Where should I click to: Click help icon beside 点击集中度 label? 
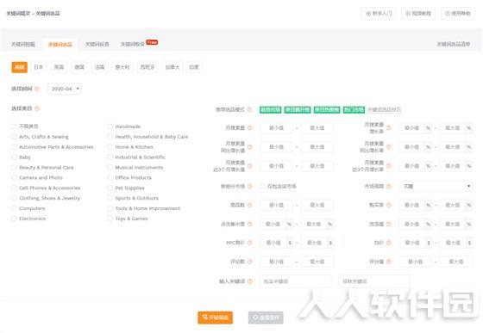coord(250,224)
